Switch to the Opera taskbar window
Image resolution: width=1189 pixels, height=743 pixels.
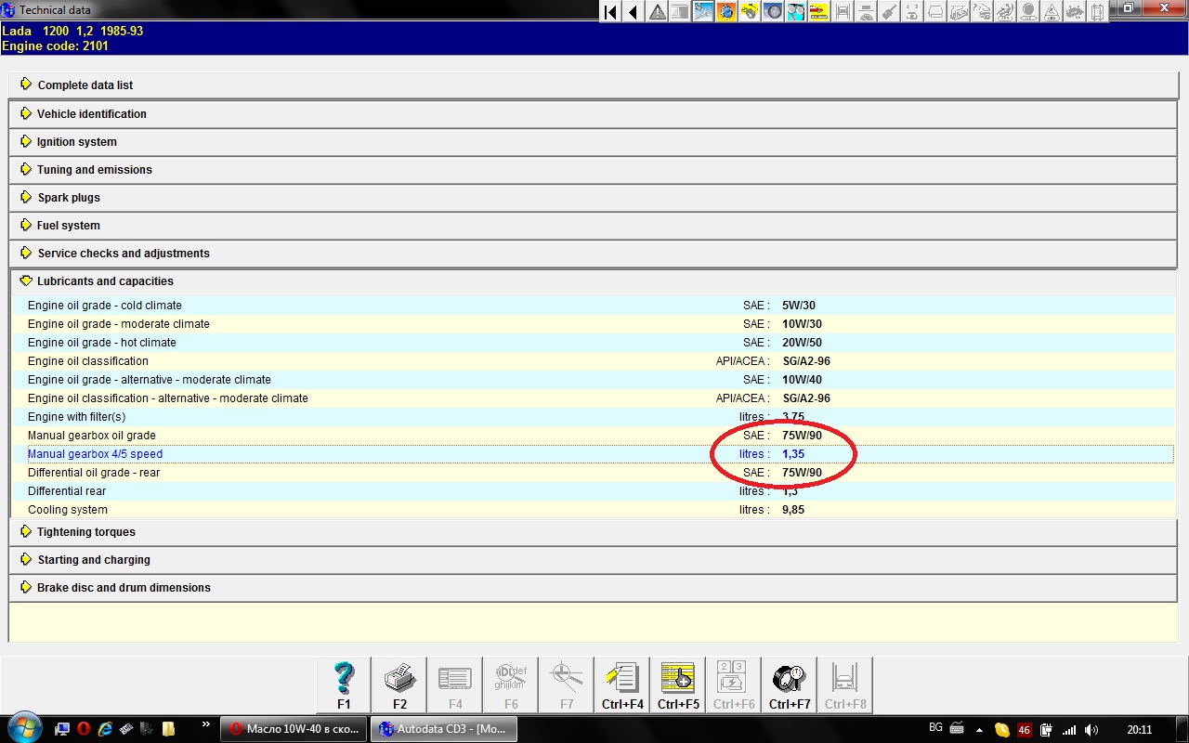(x=294, y=729)
